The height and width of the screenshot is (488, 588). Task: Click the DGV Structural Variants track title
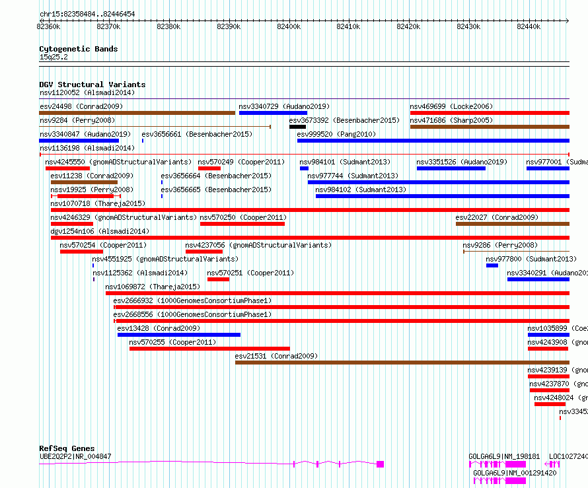[x=92, y=85]
